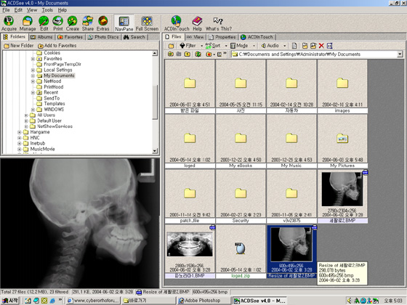This screenshot has height=305, width=407.
Task: Open the Manage toolbar icon
Action: (x=28, y=23)
